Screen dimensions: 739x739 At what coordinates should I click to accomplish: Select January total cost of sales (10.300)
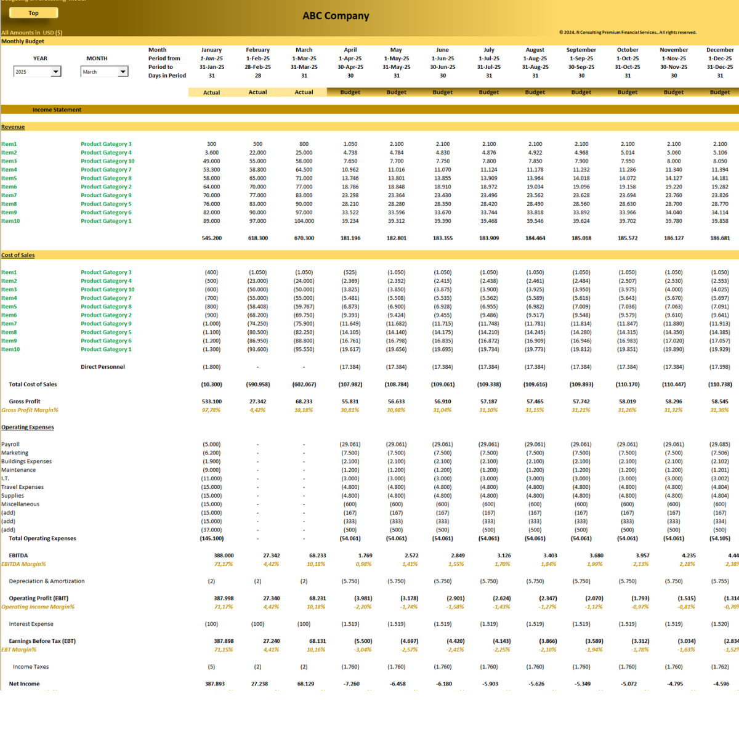point(212,384)
